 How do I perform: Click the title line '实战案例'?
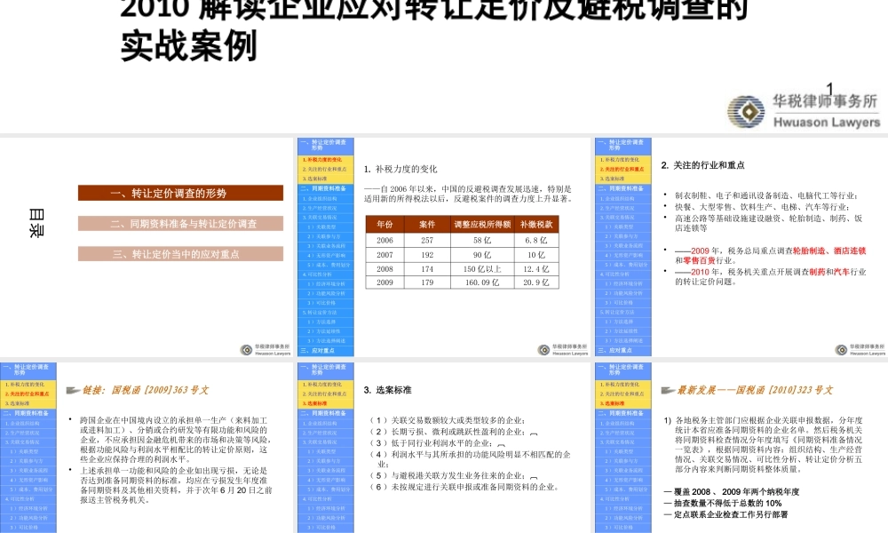189,46
